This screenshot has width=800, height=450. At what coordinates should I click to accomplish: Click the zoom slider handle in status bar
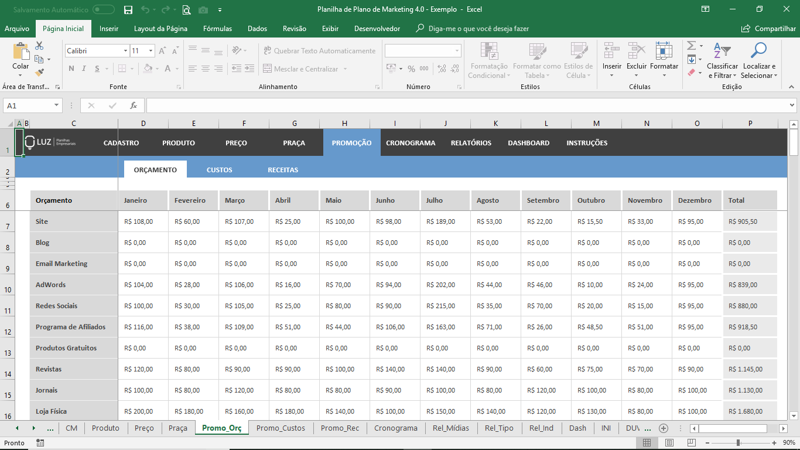coord(738,443)
